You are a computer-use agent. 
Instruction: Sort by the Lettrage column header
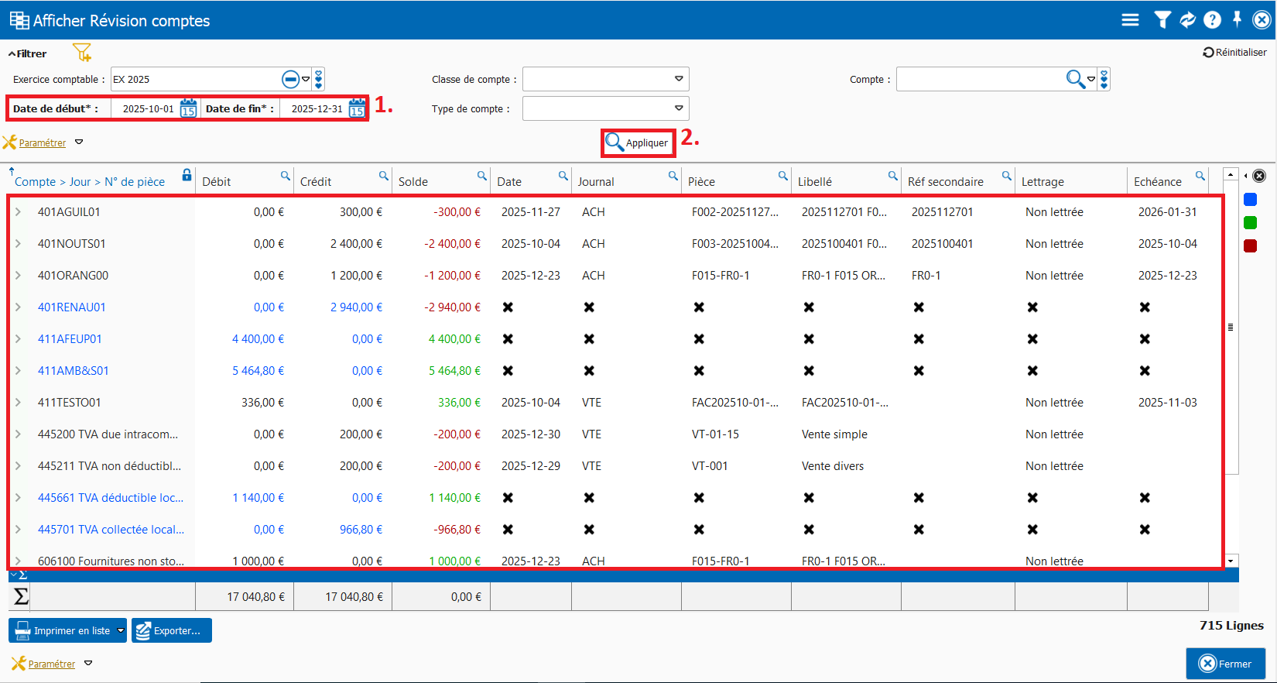pos(1042,181)
